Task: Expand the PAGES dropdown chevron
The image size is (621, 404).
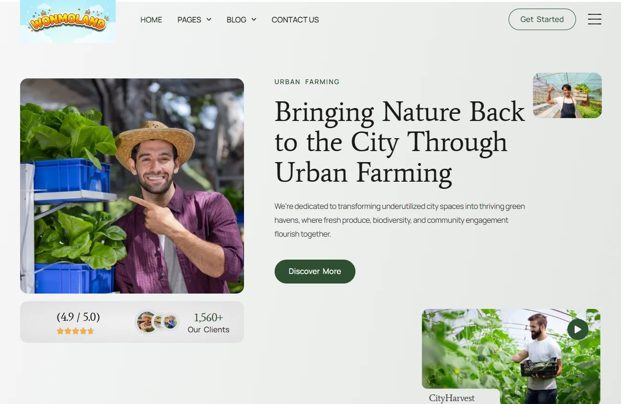Action: (209, 20)
